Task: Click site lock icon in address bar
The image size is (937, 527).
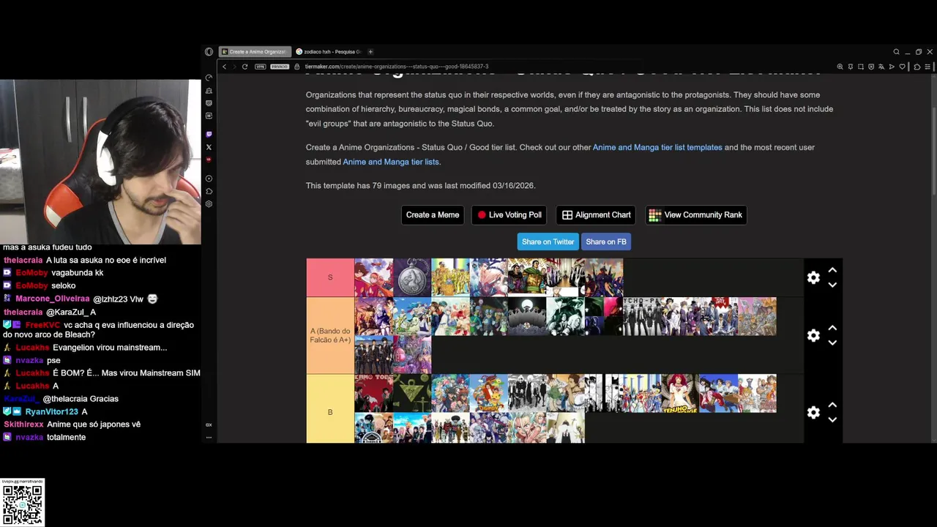Action: [x=296, y=67]
